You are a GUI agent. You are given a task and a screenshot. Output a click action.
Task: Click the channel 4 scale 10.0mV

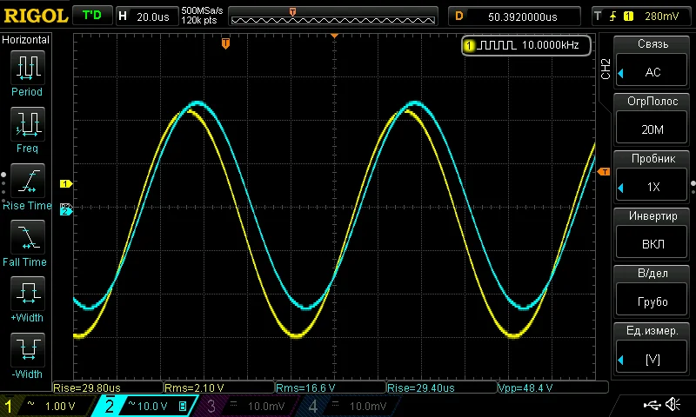tap(367, 407)
